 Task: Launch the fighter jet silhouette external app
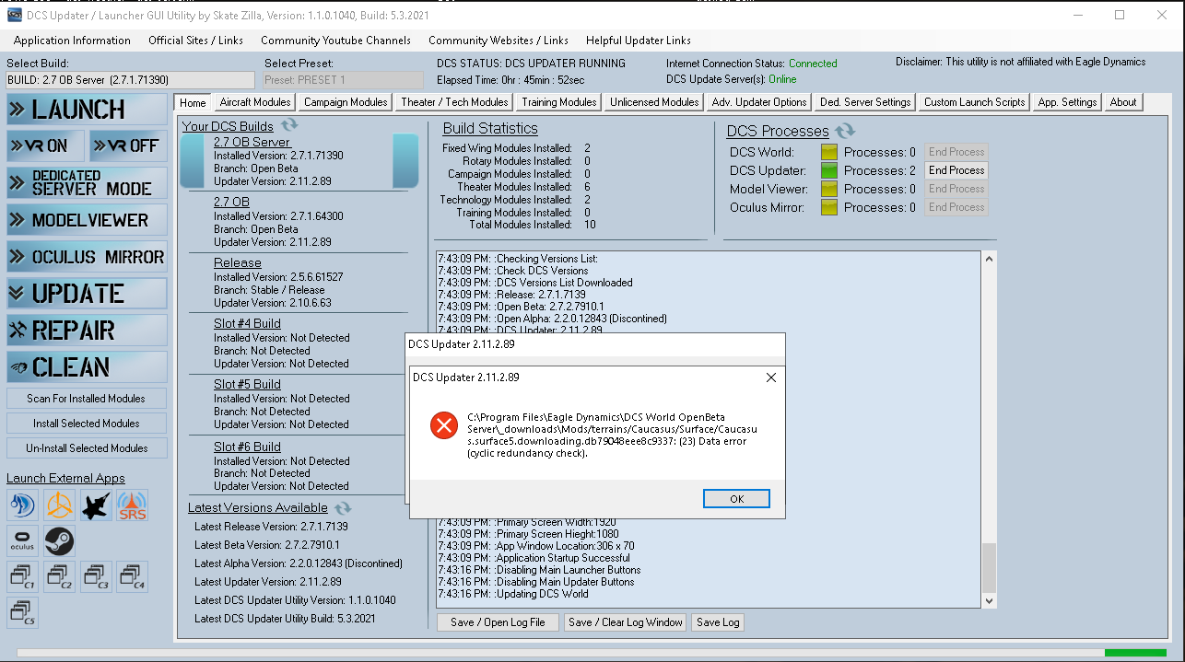(96, 505)
